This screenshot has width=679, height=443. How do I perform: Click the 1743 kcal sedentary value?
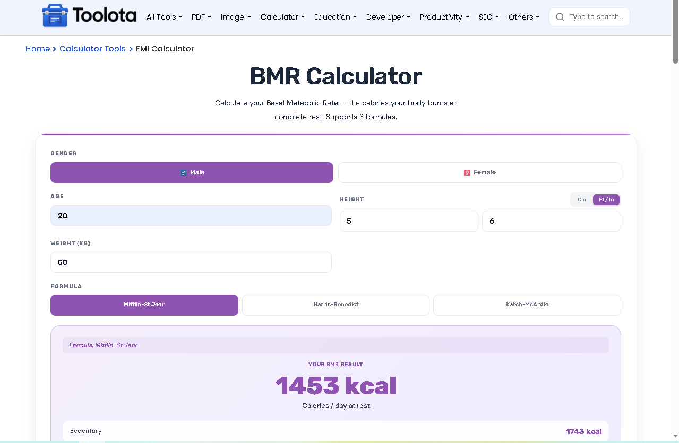[x=584, y=431]
